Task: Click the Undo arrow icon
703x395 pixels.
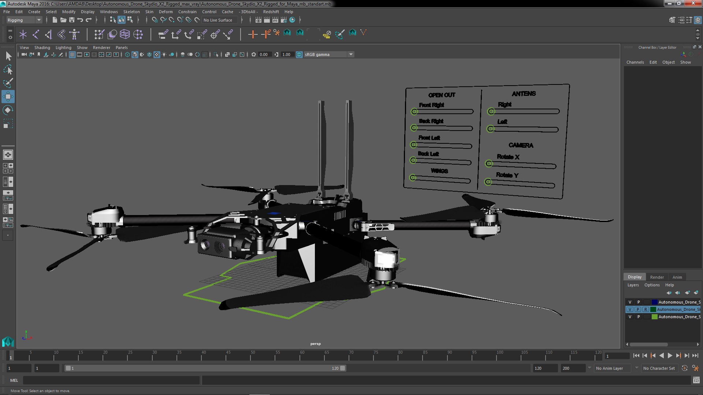Action: point(80,20)
